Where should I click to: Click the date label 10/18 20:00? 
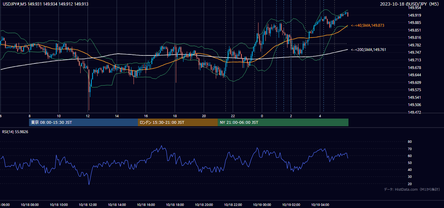204,205
